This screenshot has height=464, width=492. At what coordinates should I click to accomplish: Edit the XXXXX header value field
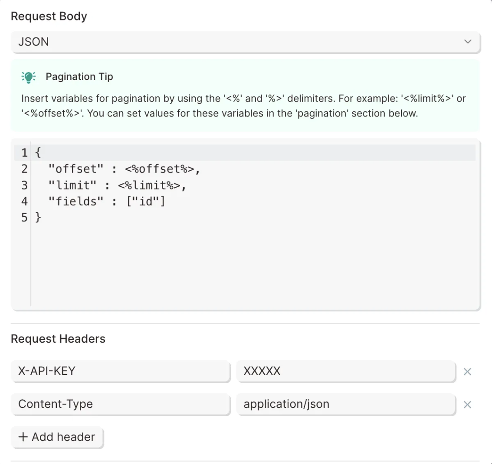click(x=346, y=371)
